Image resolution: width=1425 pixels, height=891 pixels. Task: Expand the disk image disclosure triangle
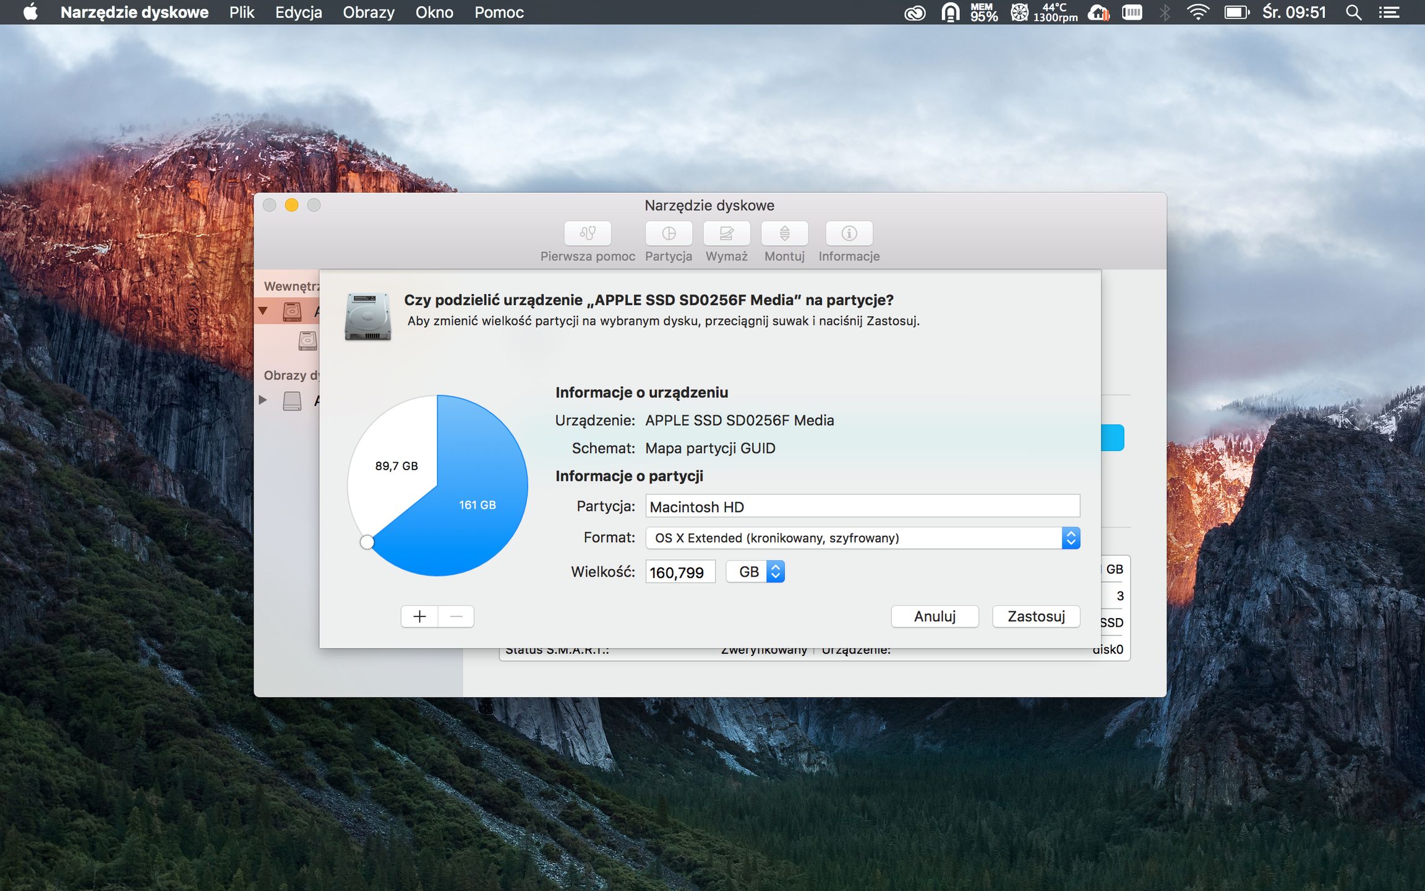point(263,400)
